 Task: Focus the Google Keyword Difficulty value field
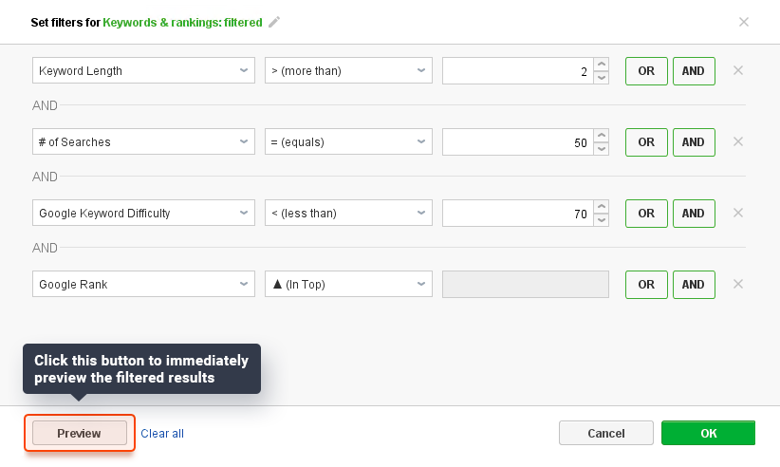(518, 214)
